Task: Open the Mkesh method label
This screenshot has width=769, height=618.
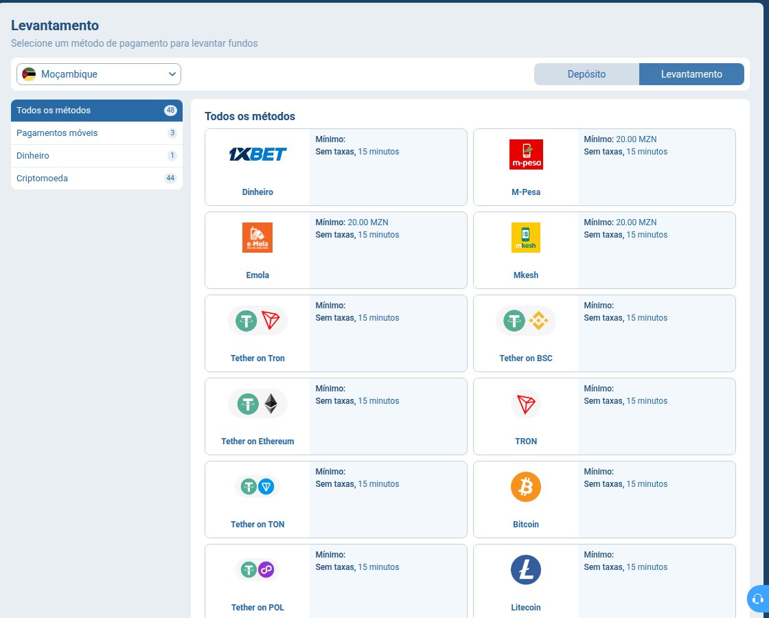Action: tap(526, 275)
